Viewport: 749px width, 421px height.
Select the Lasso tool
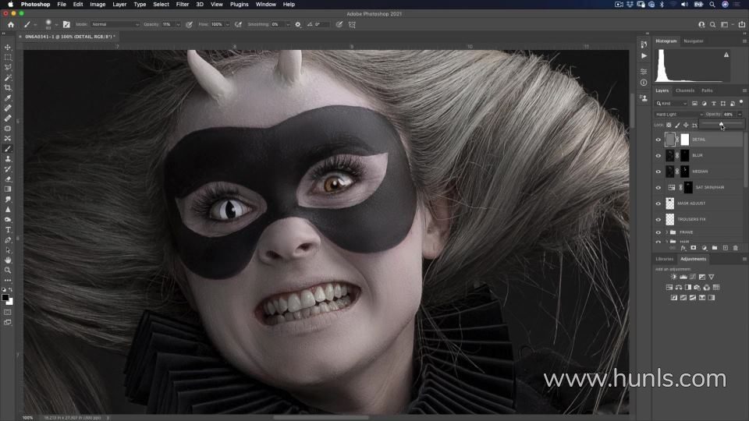coord(8,68)
